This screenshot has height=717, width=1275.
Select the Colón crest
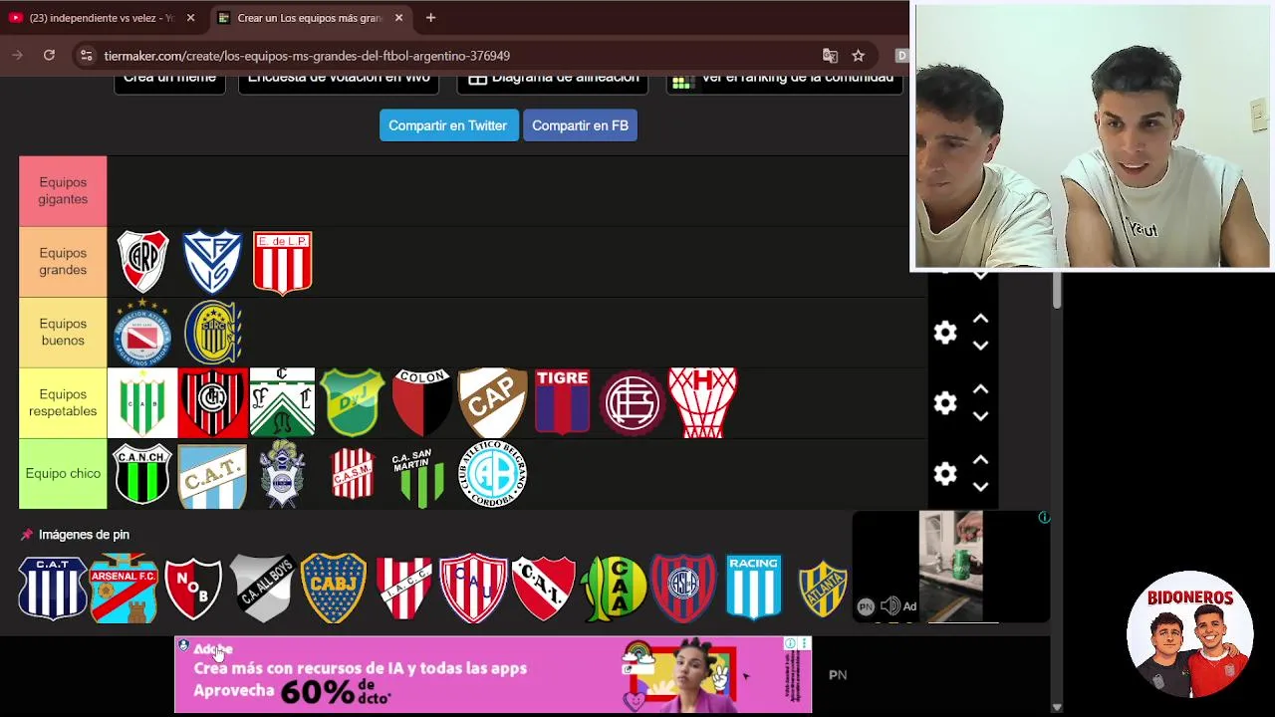coord(422,402)
